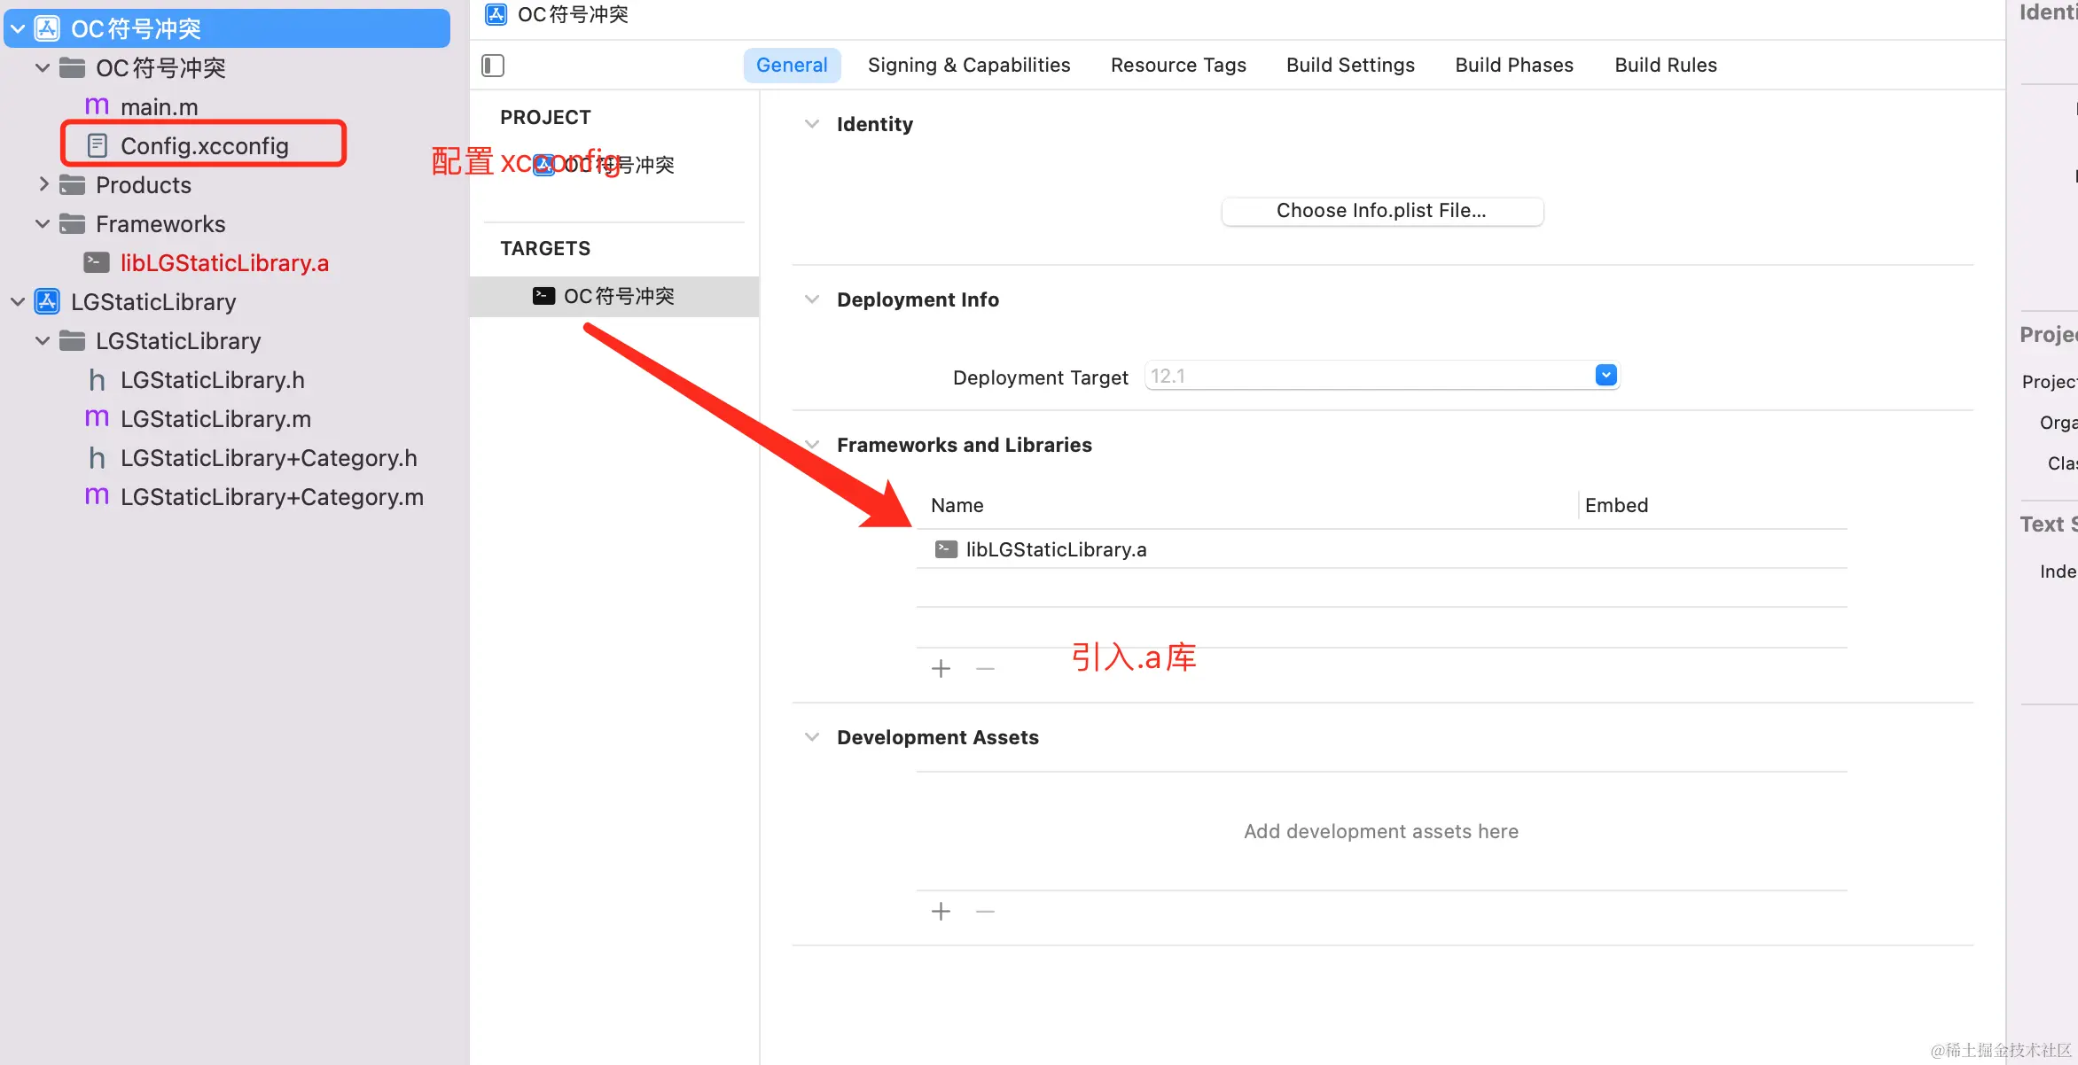Select the libLGStaticLibrary.a entry in Frameworks table

pos(1055,549)
